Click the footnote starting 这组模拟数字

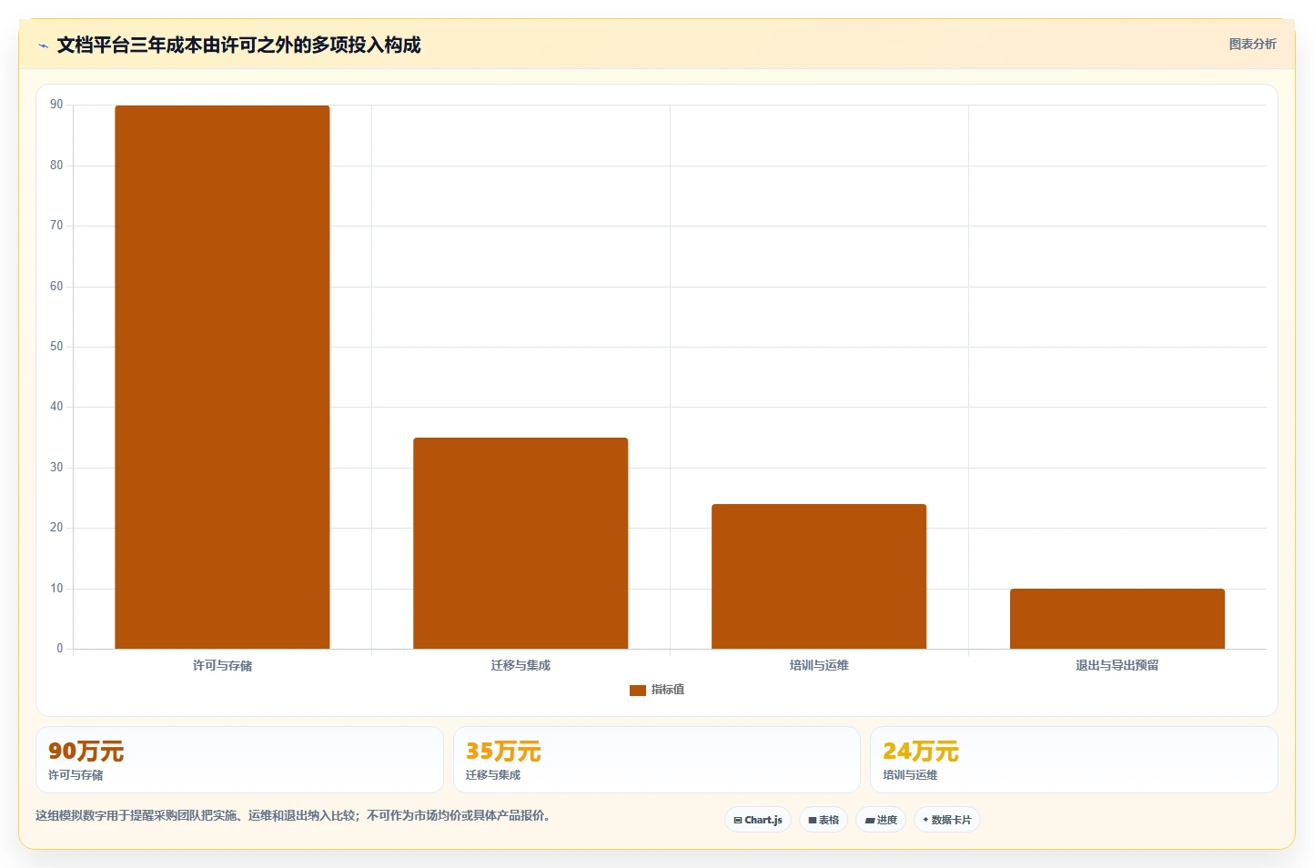point(293,815)
